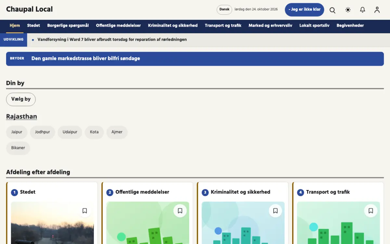The width and height of the screenshot is (390, 244).
Task: Select the Ajmer city chip
Action: tap(117, 132)
